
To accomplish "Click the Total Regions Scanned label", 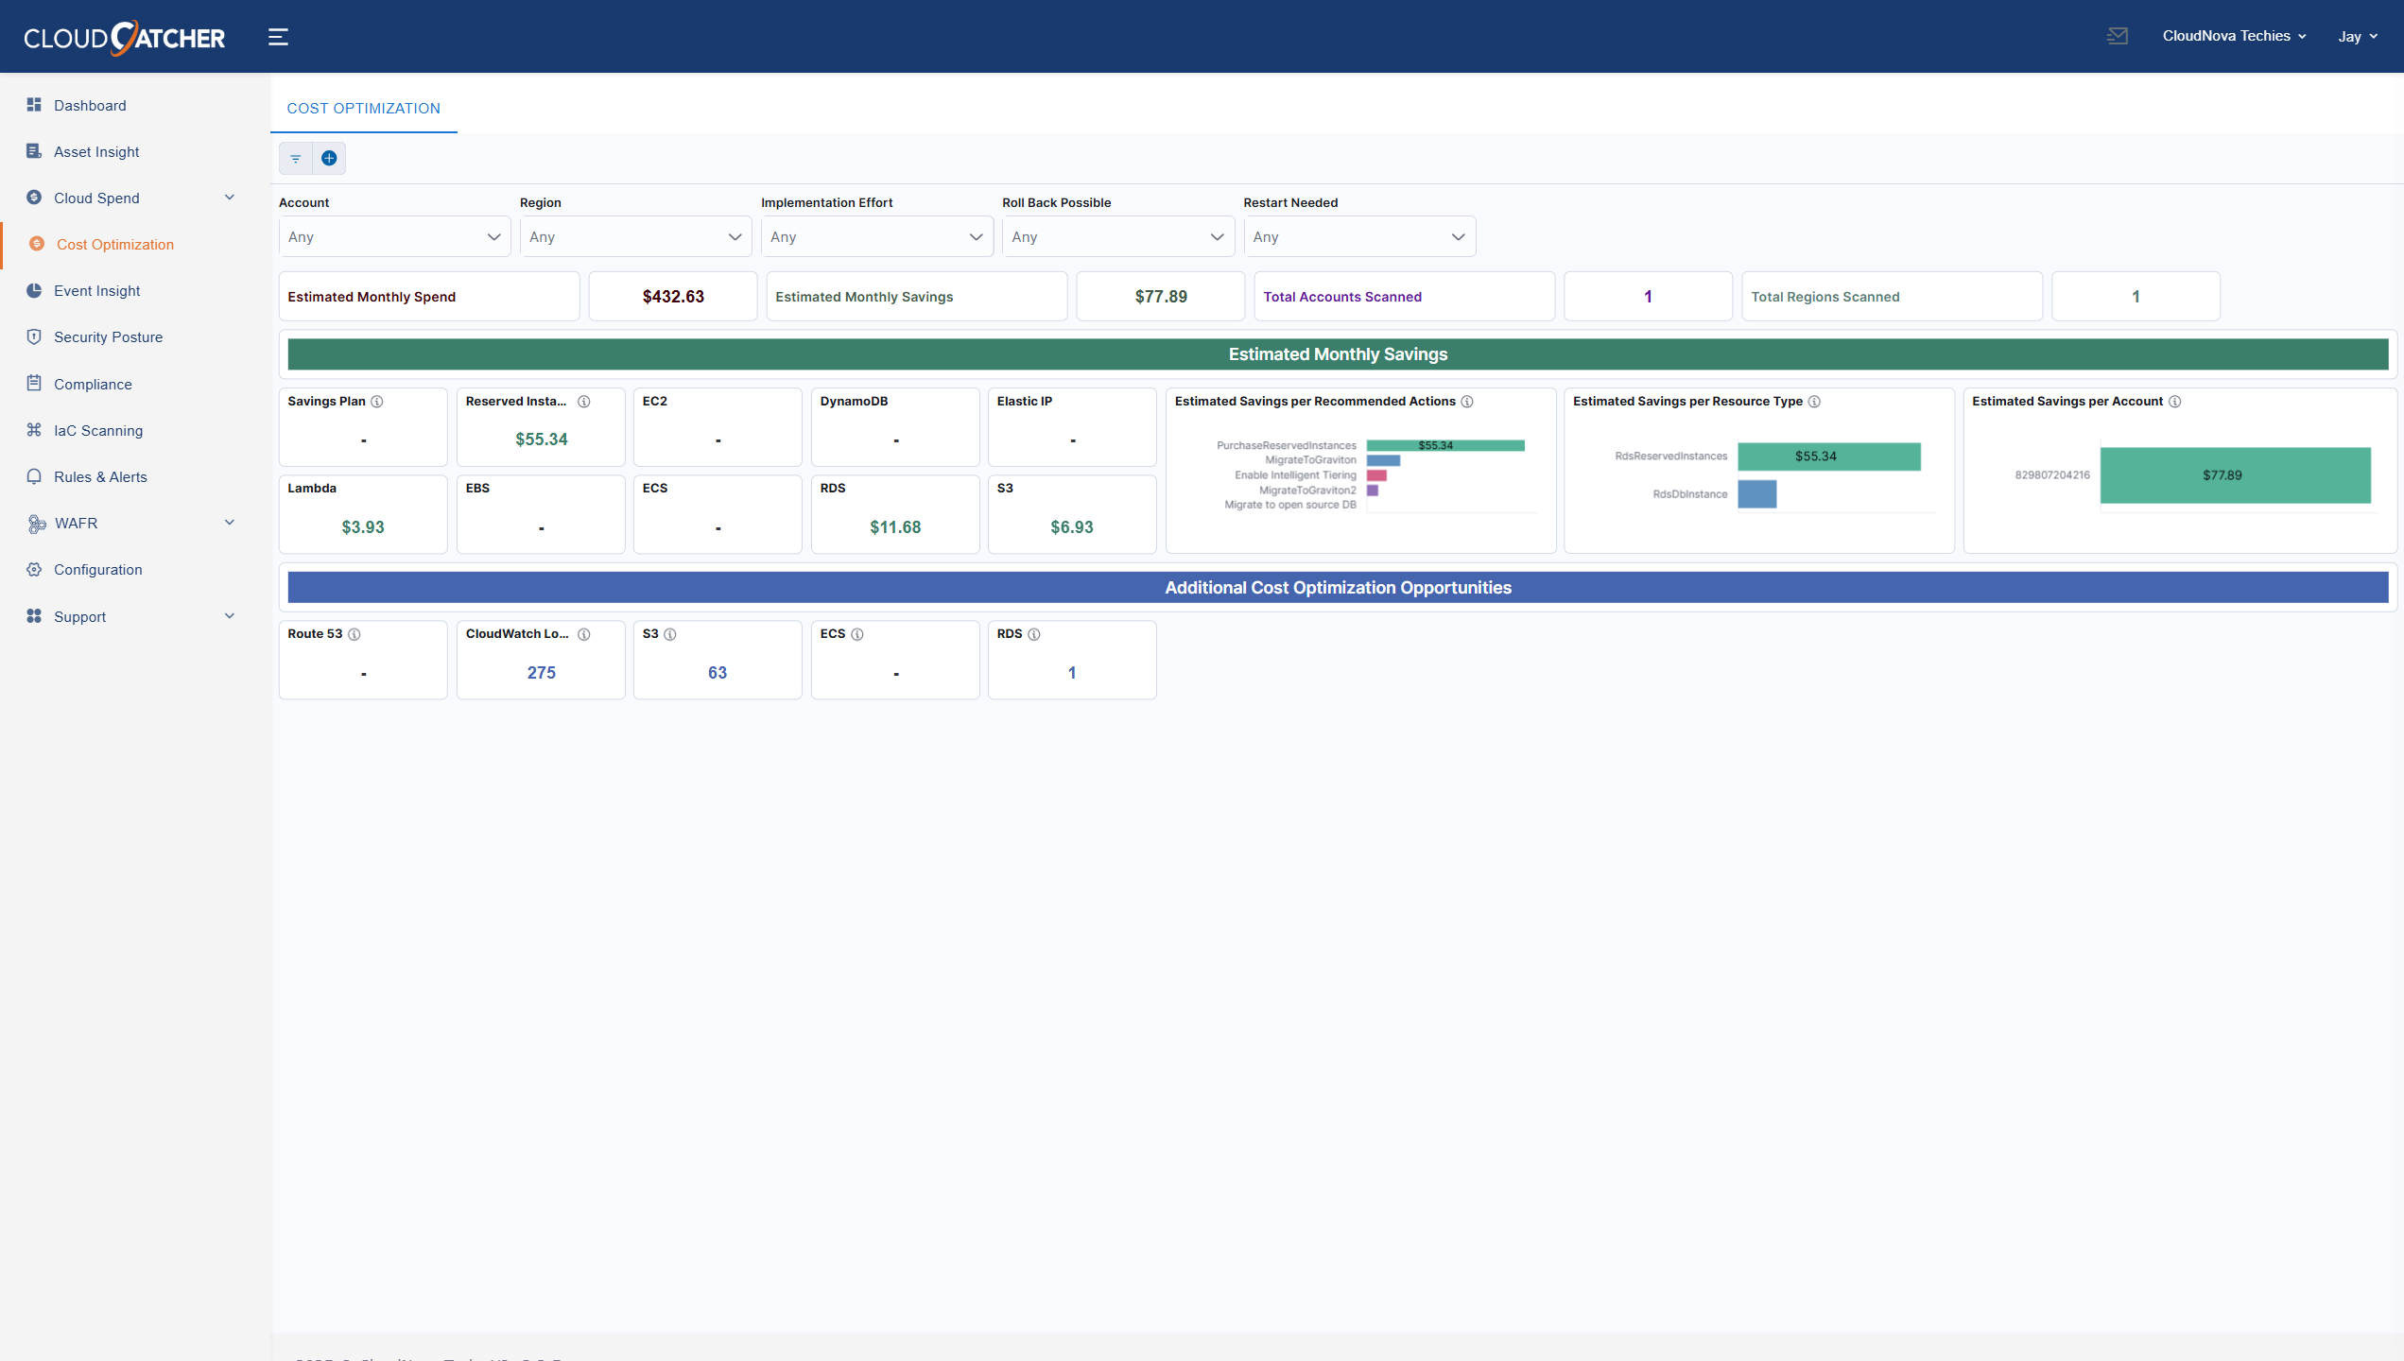I will (1825, 297).
